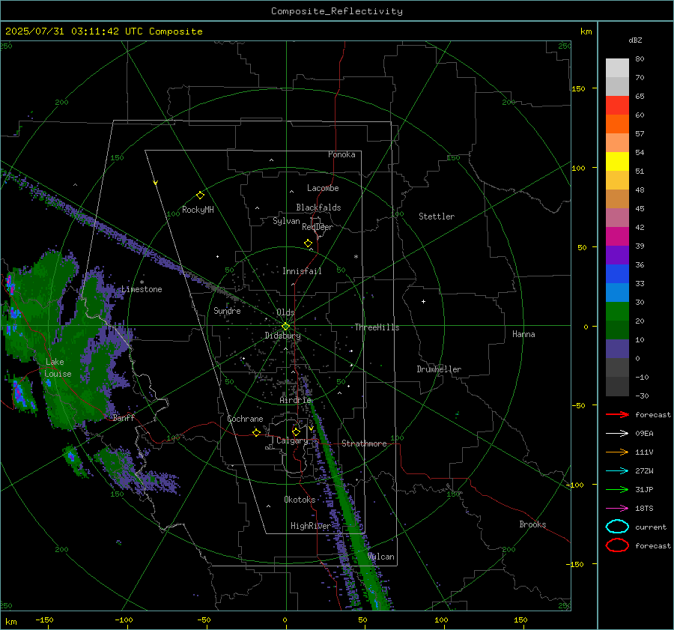Image resolution: width=674 pixels, height=630 pixels.
Task: Click the Drumheller town label
Action: (439, 369)
